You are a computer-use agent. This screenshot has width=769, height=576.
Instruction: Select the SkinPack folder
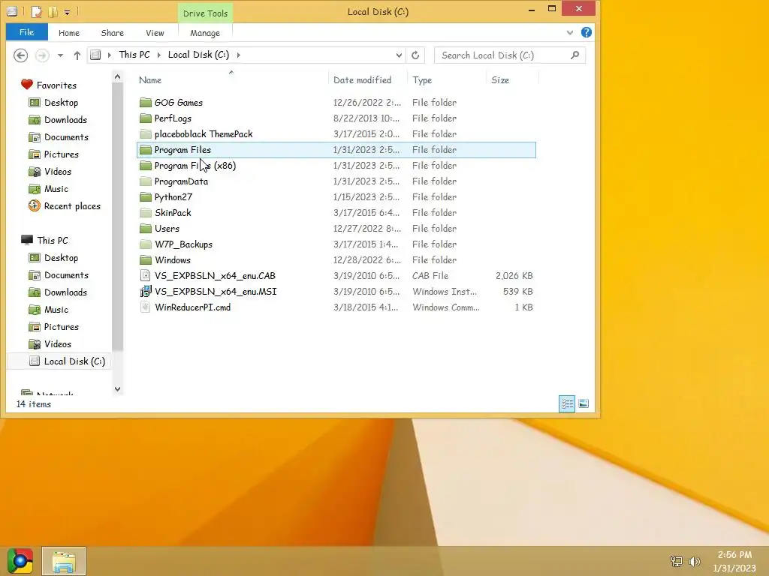(336, 212)
